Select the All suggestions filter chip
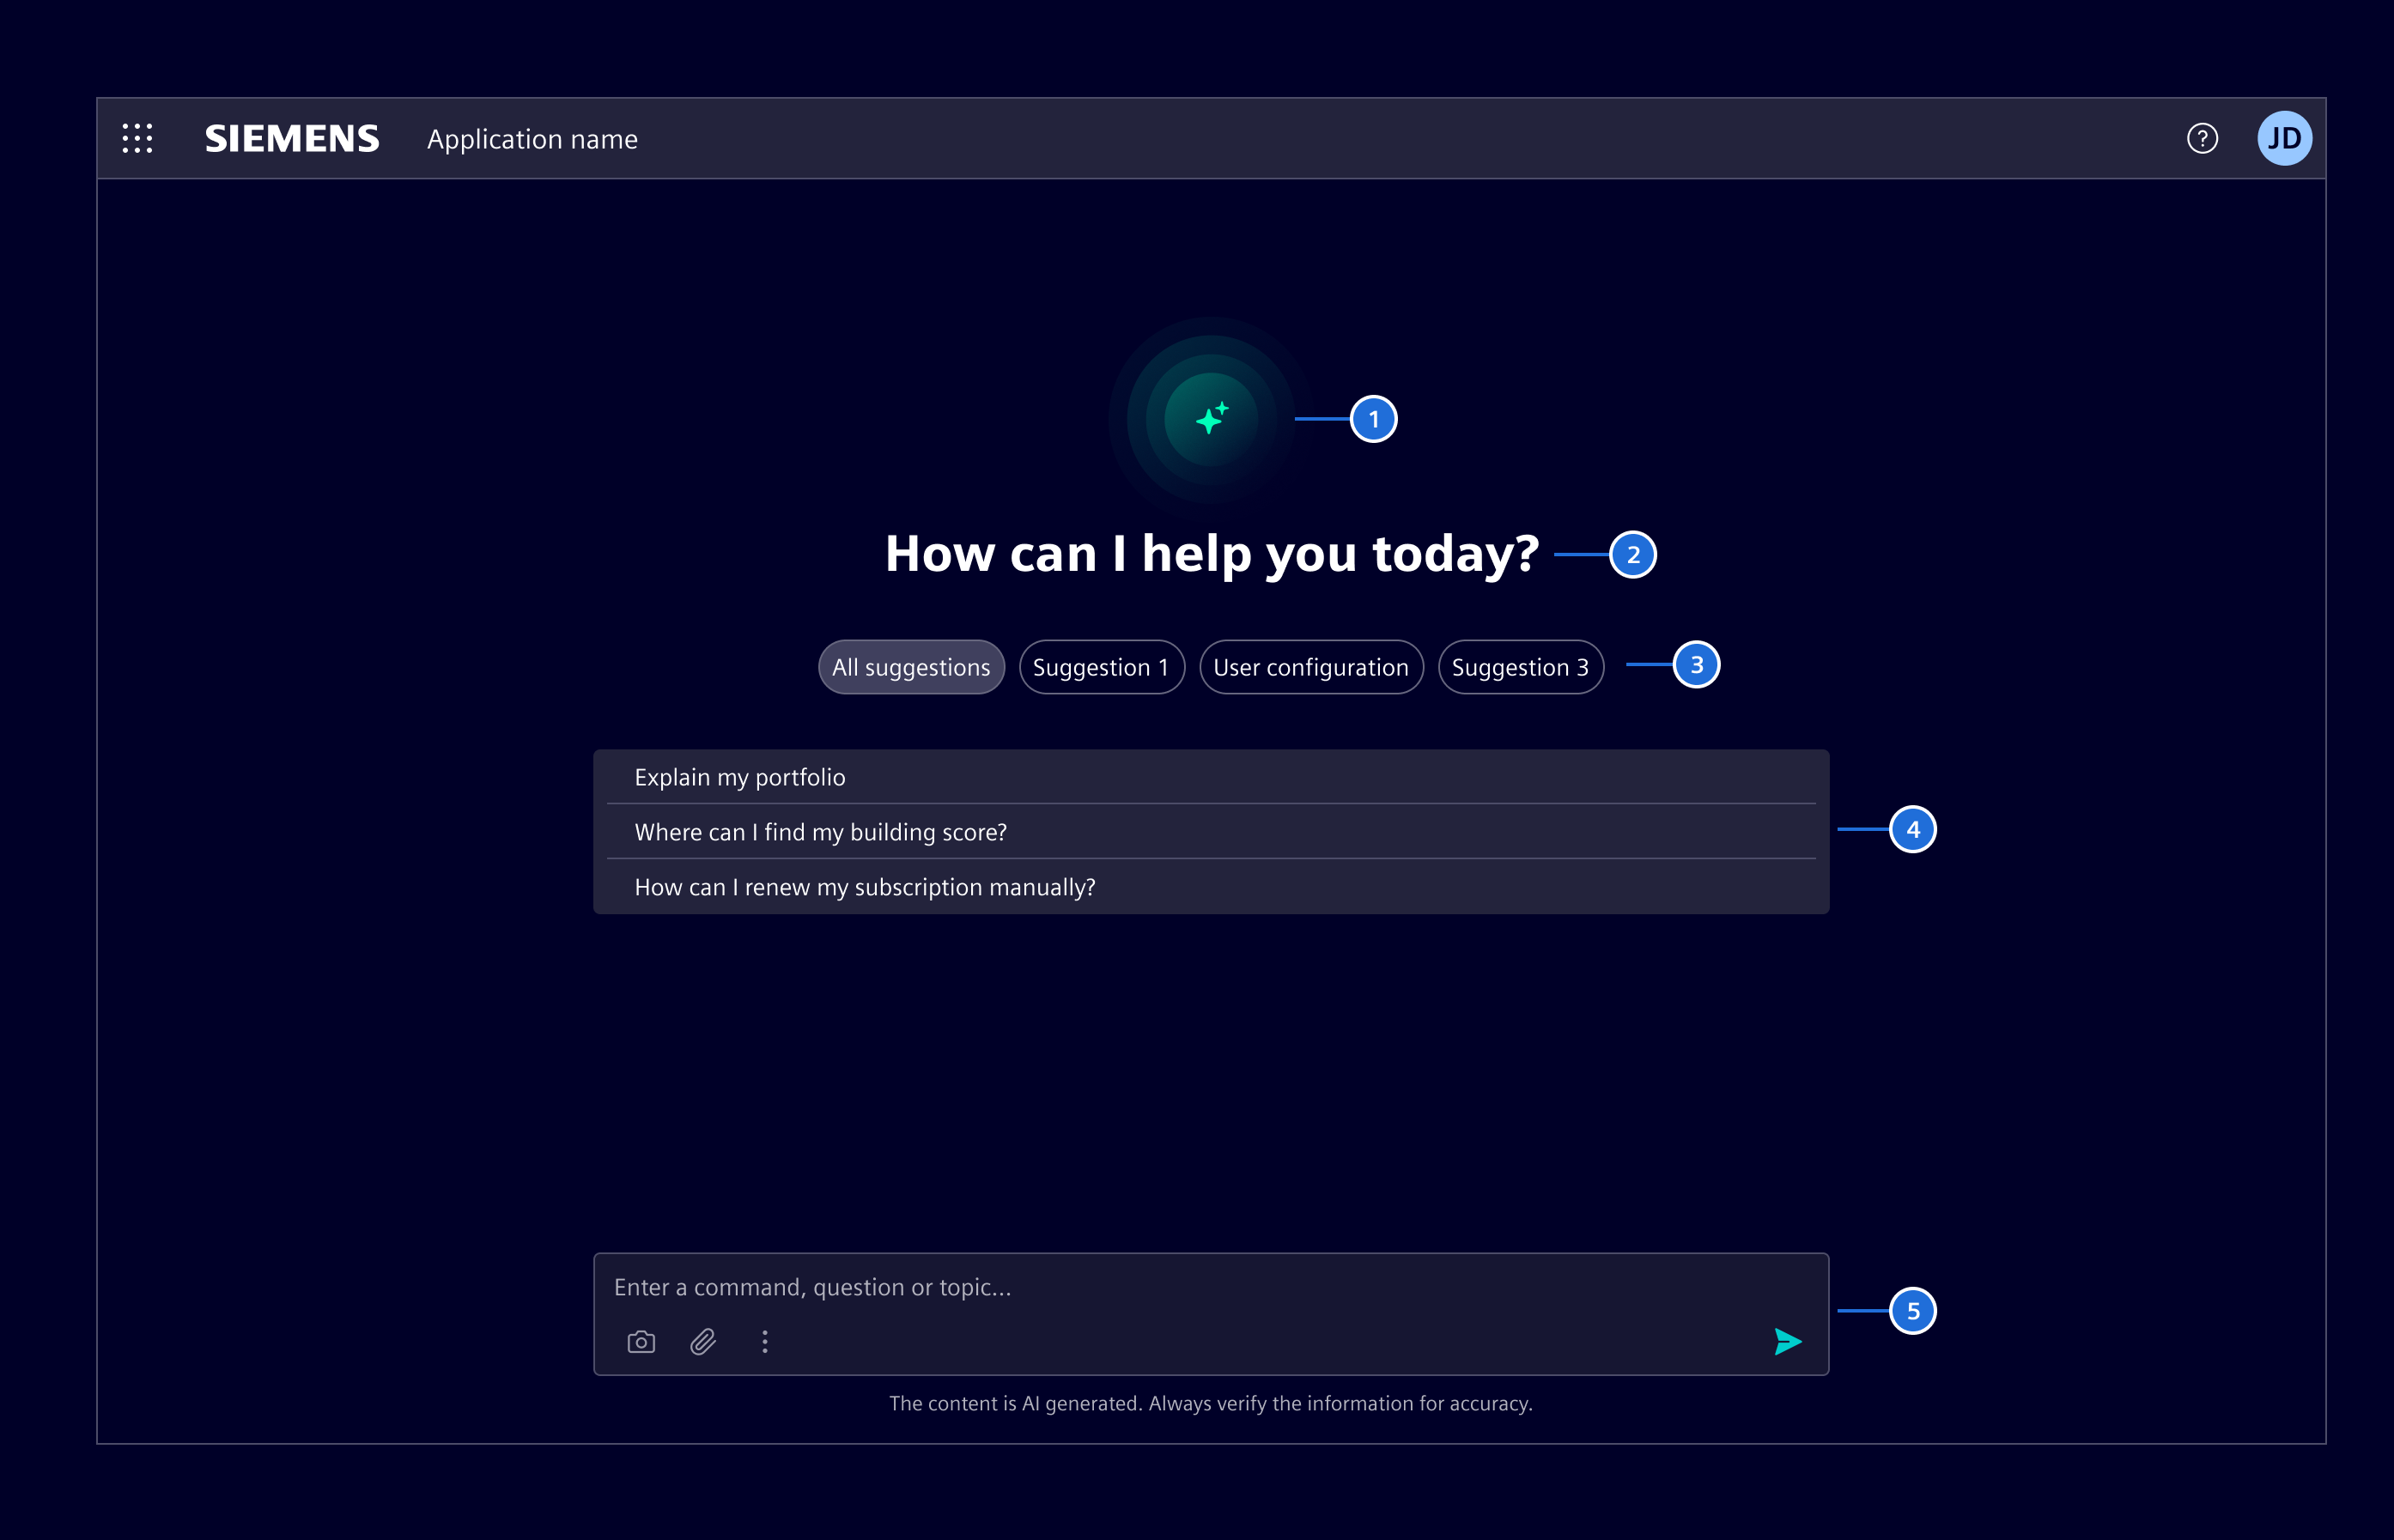 (911, 667)
